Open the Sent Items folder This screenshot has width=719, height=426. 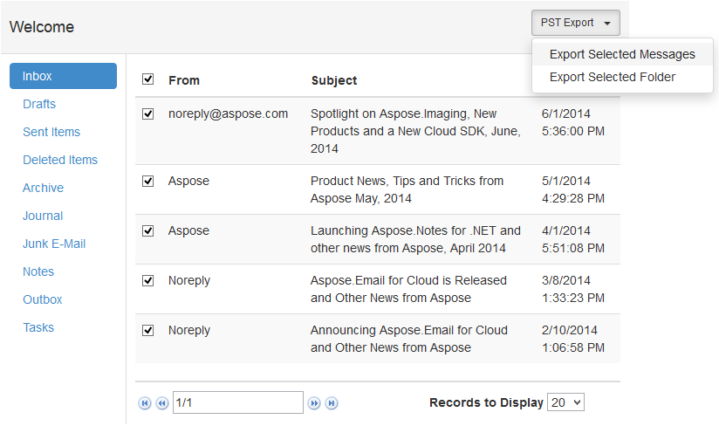click(51, 132)
